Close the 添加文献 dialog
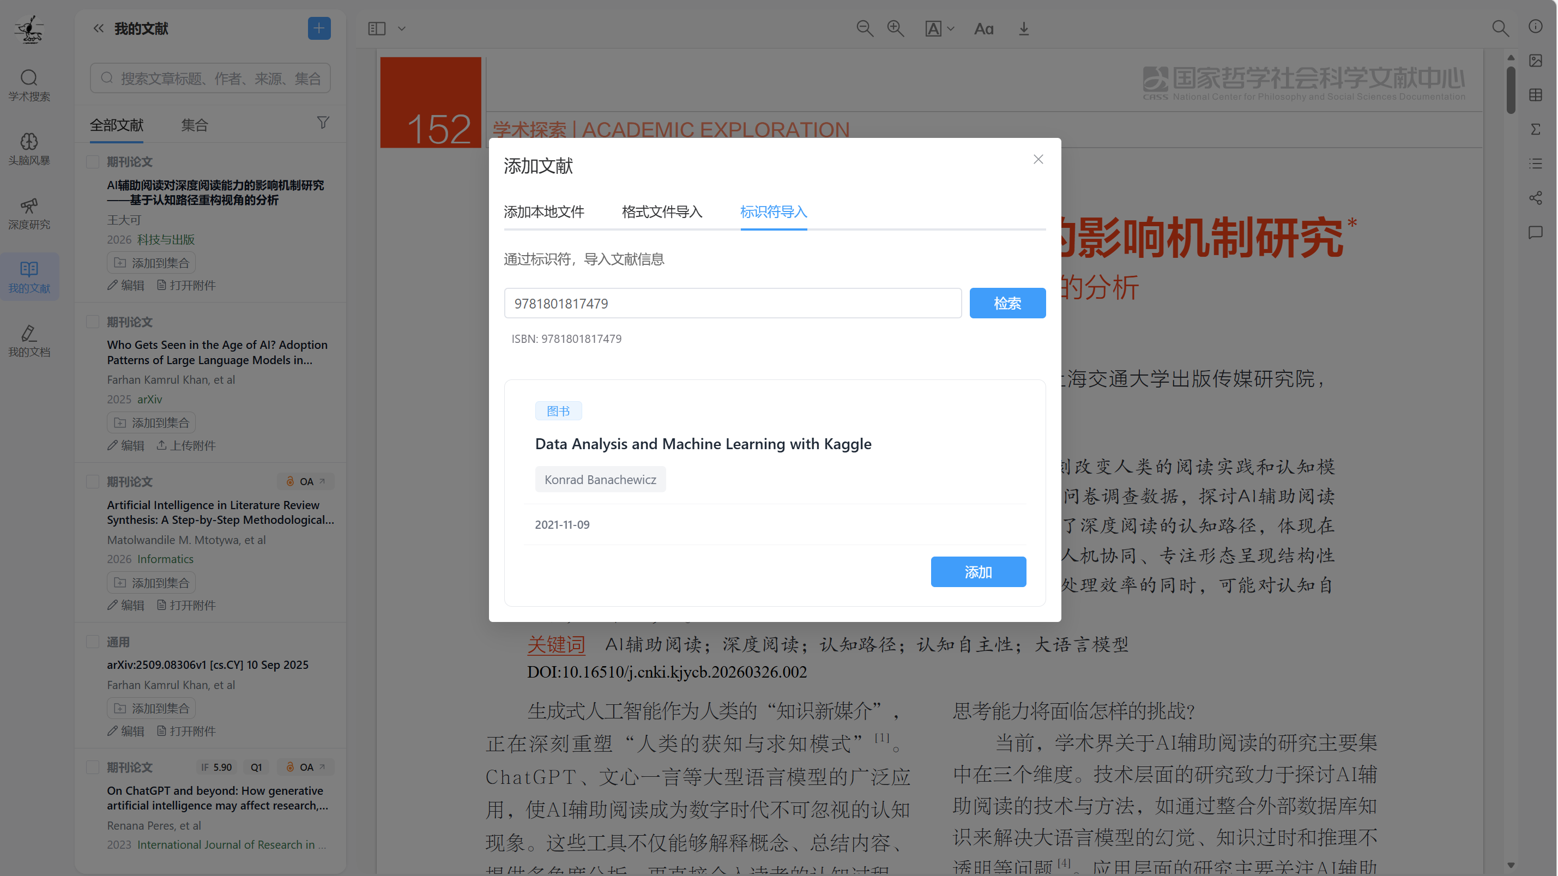Viewport: 1558px width, 876px height. coord(1038,159)
